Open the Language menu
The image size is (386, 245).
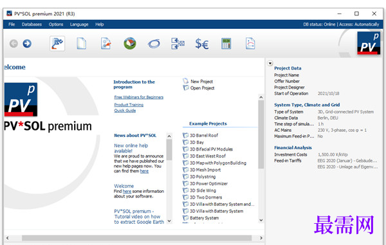(79, 24)
